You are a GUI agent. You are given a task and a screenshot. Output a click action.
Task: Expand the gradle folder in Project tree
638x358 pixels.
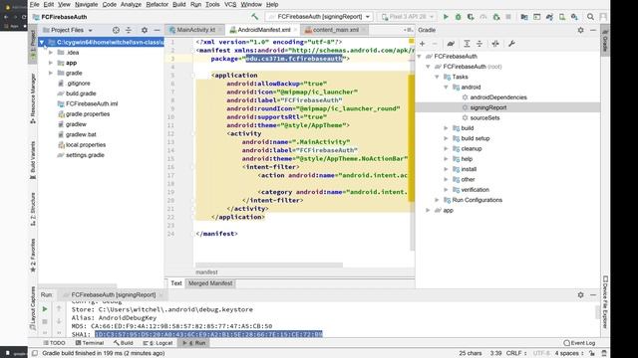point(51,73)
